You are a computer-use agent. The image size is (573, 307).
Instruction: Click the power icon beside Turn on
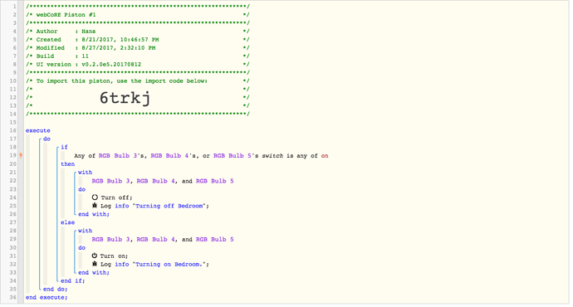[x=95, y=256]
